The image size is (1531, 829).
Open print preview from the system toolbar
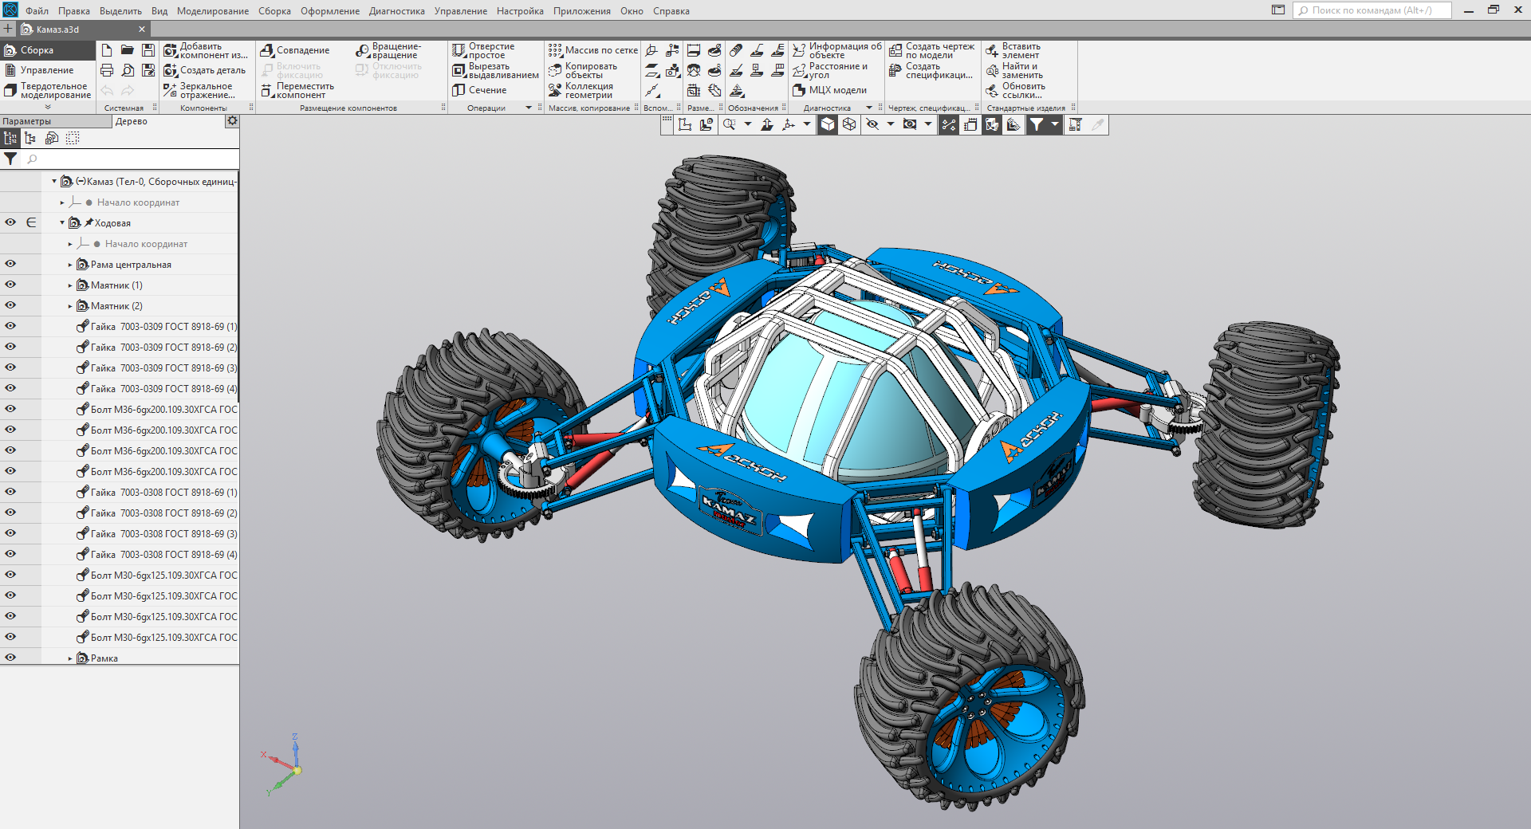pyautogui.click(x=128, y=70)
